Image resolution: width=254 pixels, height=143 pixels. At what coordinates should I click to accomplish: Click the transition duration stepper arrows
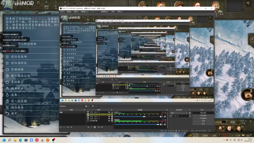pyautogui.click(x=190, y=116)
